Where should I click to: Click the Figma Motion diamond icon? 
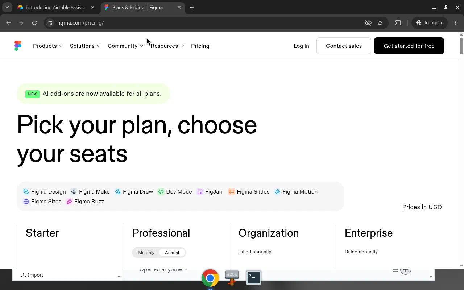tap(277, 192)
